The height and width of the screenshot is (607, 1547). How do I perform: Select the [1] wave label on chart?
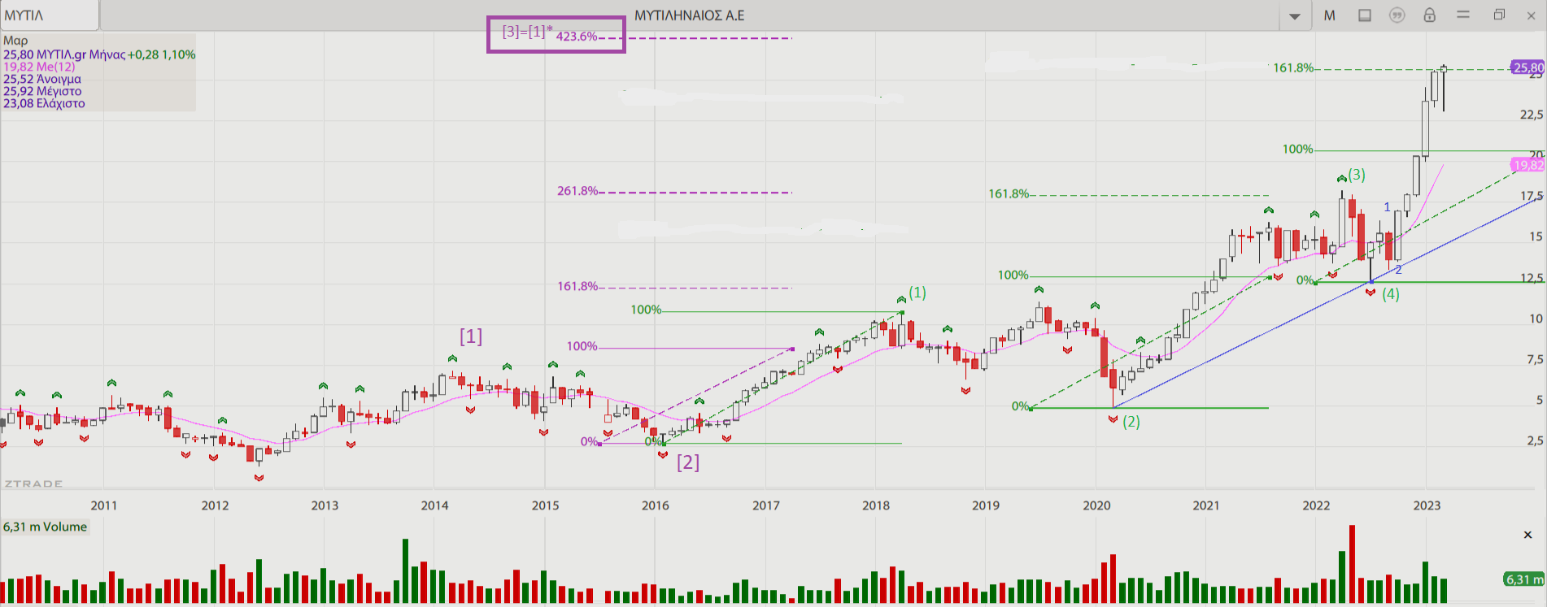click(471, 336)
